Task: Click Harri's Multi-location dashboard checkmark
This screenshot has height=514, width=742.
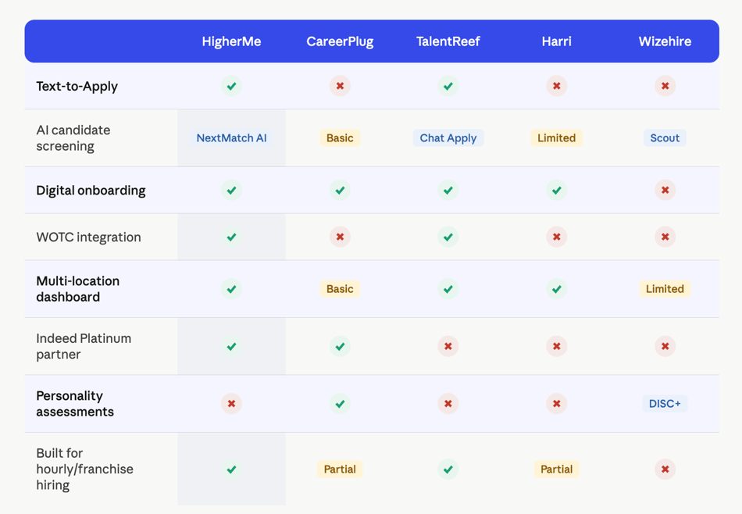Action: pos(557,289)
